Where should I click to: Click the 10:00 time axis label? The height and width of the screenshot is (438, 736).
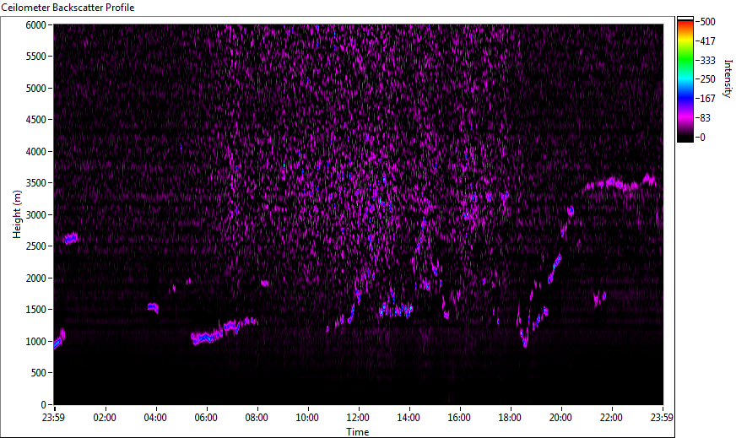(x=307, y=418)
